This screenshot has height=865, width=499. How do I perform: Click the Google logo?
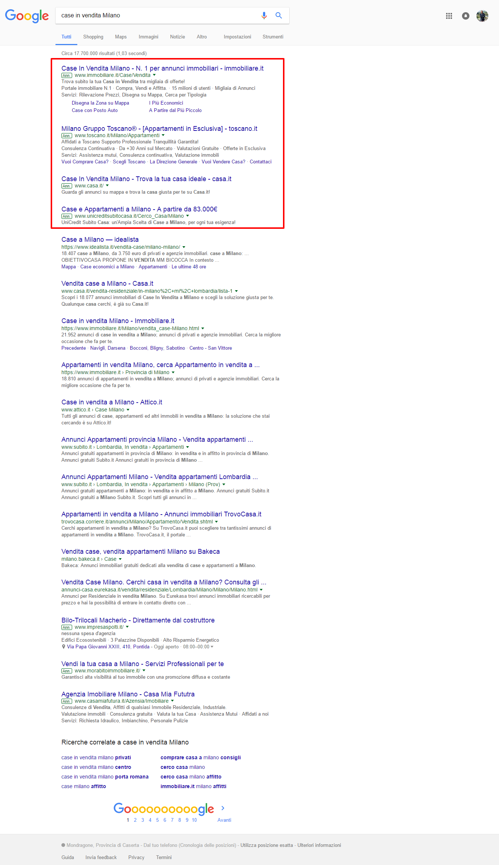(x=27, y=16)
